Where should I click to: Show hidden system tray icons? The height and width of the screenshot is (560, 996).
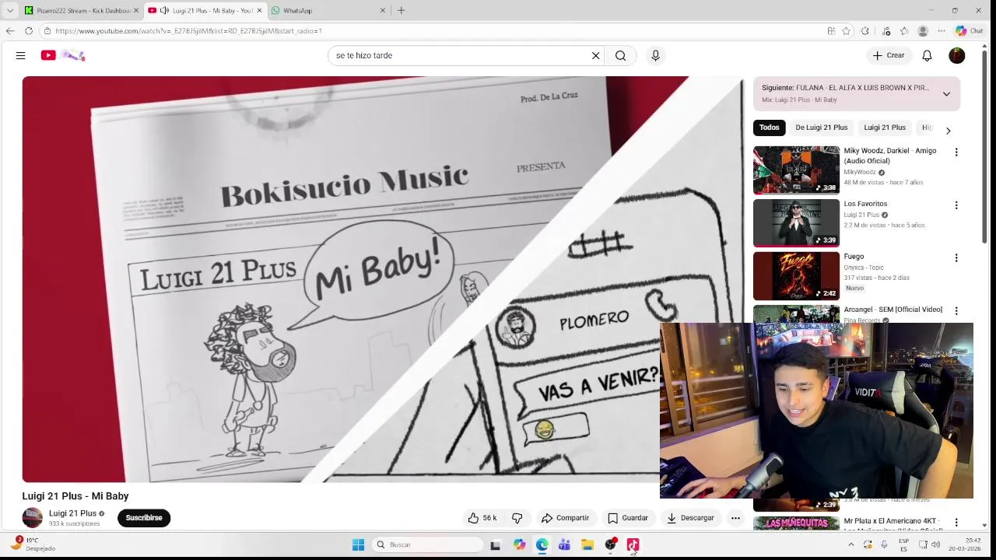(x=850, y=544)
